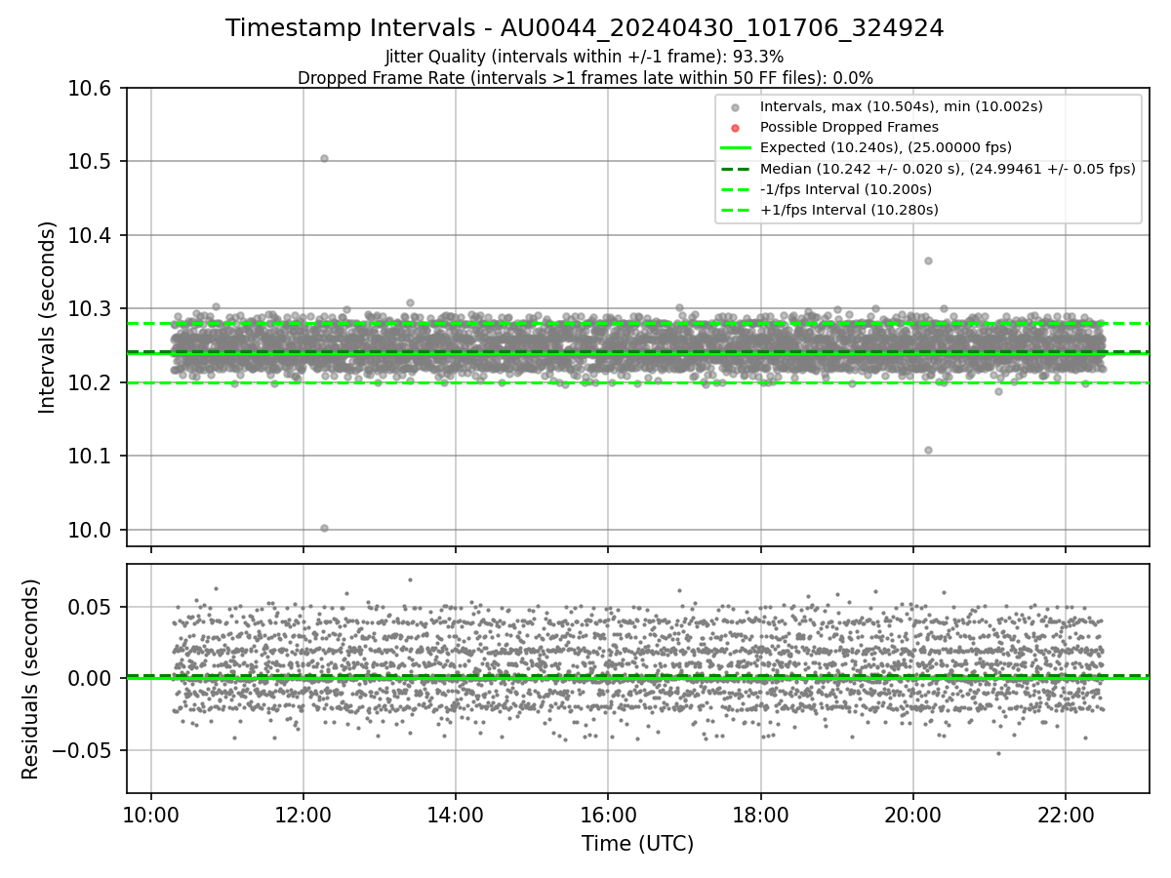Click legend entry Expected (10.240s)
Screen dimensions: 1171x878
coord(885,147)
